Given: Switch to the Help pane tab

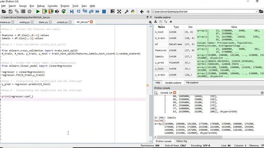Looking at the screenshot, I should tap(158, 83).
